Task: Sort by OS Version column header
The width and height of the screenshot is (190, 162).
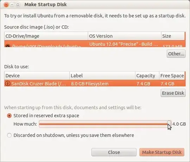Action: click(x=125, y=36)
